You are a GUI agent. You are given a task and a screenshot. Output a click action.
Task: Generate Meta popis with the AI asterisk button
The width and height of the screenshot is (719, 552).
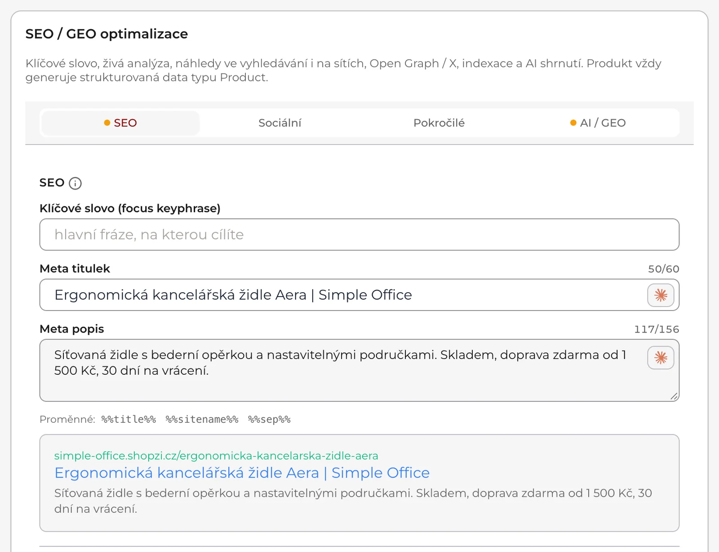click(x=661, y=358)
